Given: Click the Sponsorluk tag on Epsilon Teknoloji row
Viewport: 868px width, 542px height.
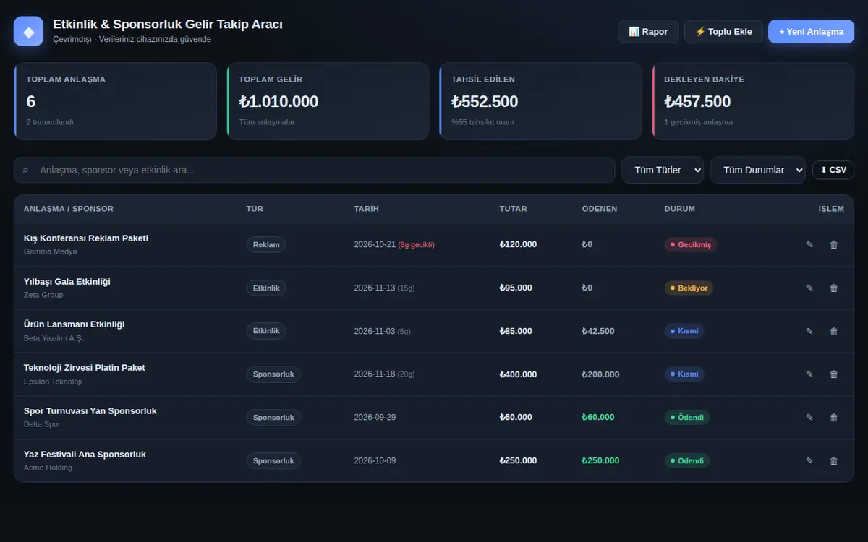Looking at the screenshot, I should point(273,374).
